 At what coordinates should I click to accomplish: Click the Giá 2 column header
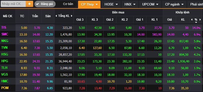[110, 20]
